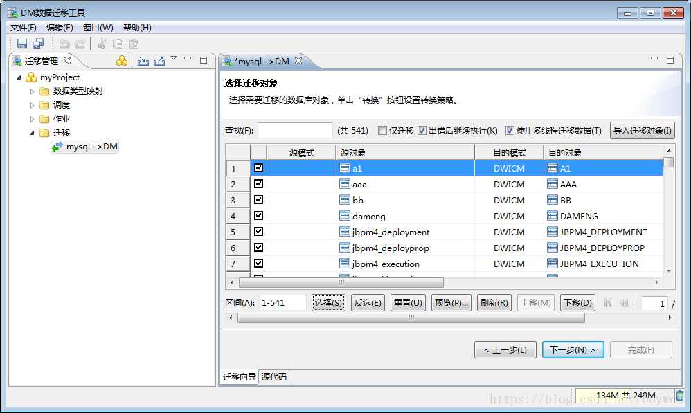The height and width of the screenshot is (413, 691).
Task: Click the Paste toolbar icon
Action: [x=134, y=44]
